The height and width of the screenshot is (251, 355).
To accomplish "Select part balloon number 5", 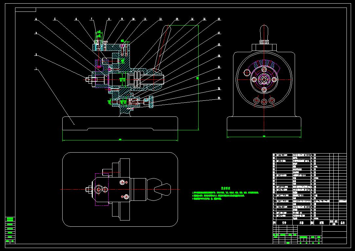I will [x=54, y=19].
